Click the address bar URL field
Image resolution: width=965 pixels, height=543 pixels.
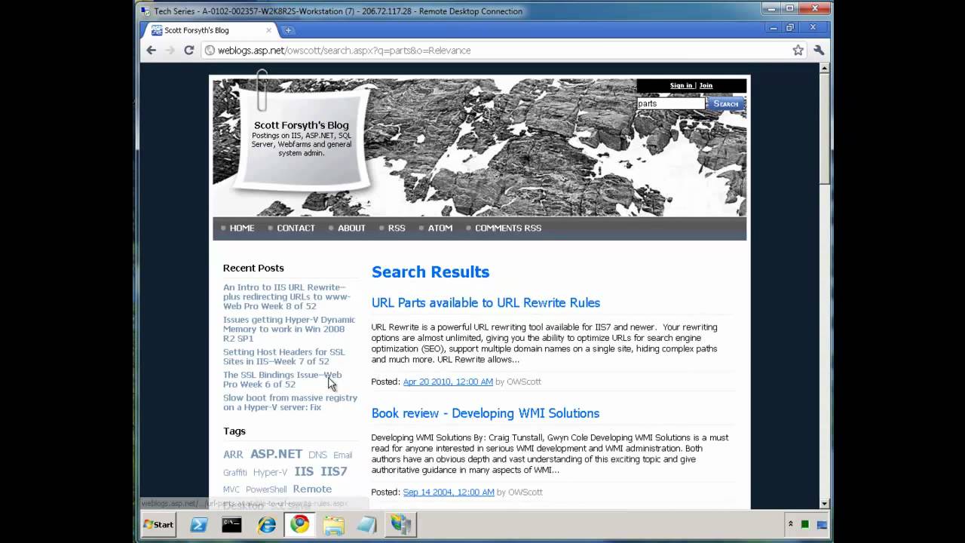[x=498, y=50]
